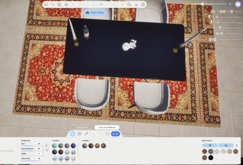243x165 pixels.
Task: Select the magnet snap tool icon
Action: click(x=66, y=4)
